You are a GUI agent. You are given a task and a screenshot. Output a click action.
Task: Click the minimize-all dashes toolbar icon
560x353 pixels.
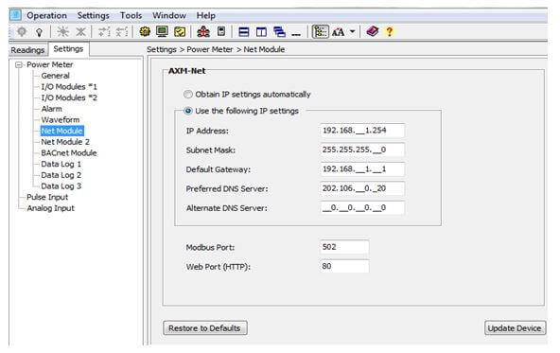point(296,34)
